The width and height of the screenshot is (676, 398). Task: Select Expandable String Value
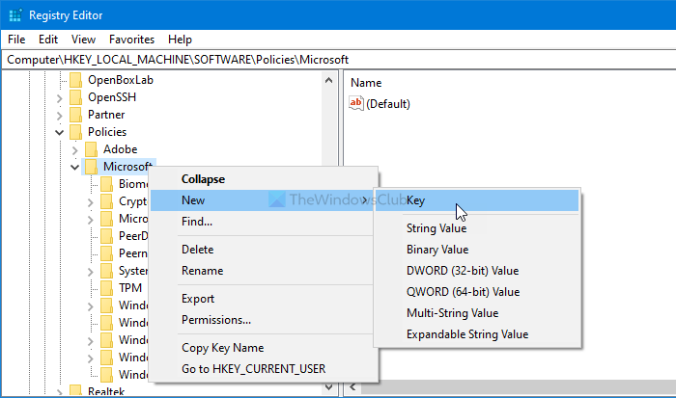477,334
